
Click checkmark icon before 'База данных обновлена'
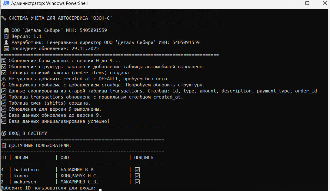4,115
